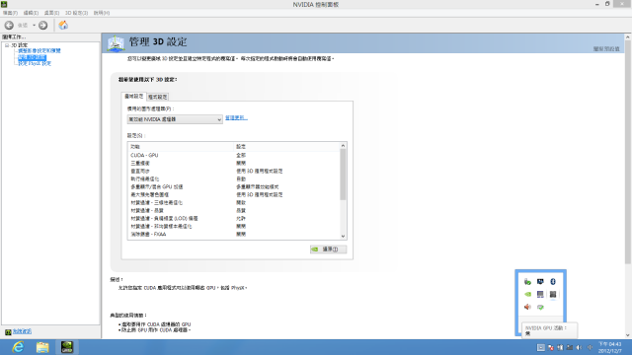The image size is (632, 355).
Task: Click the system information icon at bottom-left
Action: (x=8, y=332)
